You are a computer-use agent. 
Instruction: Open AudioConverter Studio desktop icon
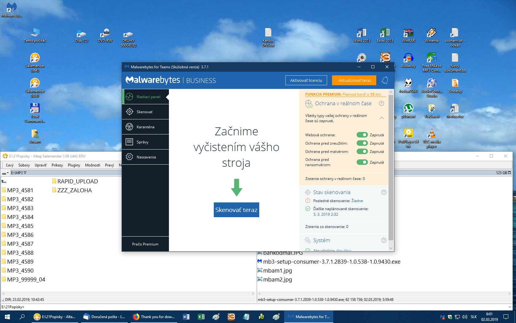[x=432, y=88]
